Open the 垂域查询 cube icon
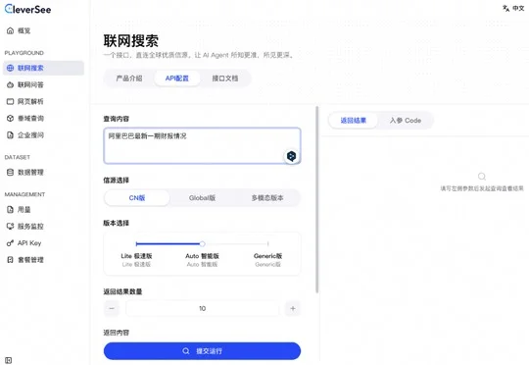Viewport: 529px width, 365px height. [x=10, y=119]
